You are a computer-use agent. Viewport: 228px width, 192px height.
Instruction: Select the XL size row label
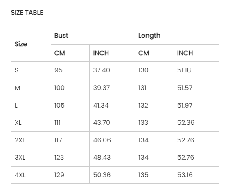click(31, 123)
